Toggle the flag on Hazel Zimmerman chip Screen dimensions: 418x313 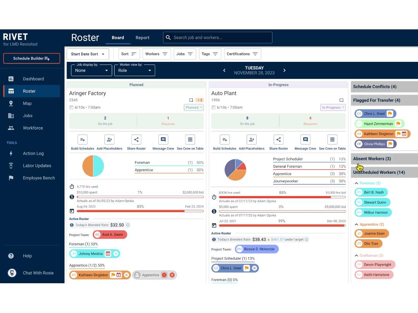pos(398,124)
